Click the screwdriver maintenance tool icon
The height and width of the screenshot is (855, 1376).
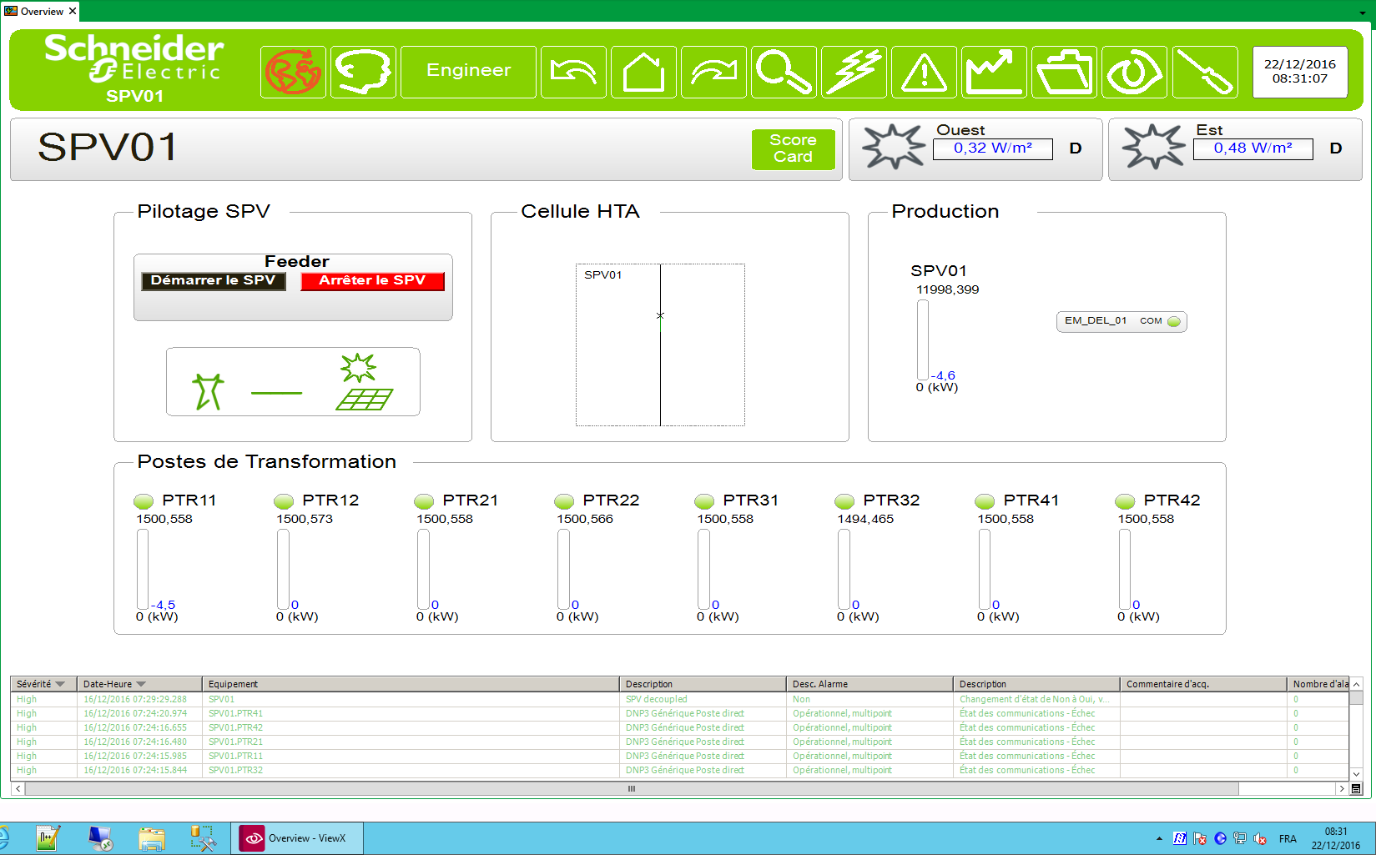[1204, 73]
